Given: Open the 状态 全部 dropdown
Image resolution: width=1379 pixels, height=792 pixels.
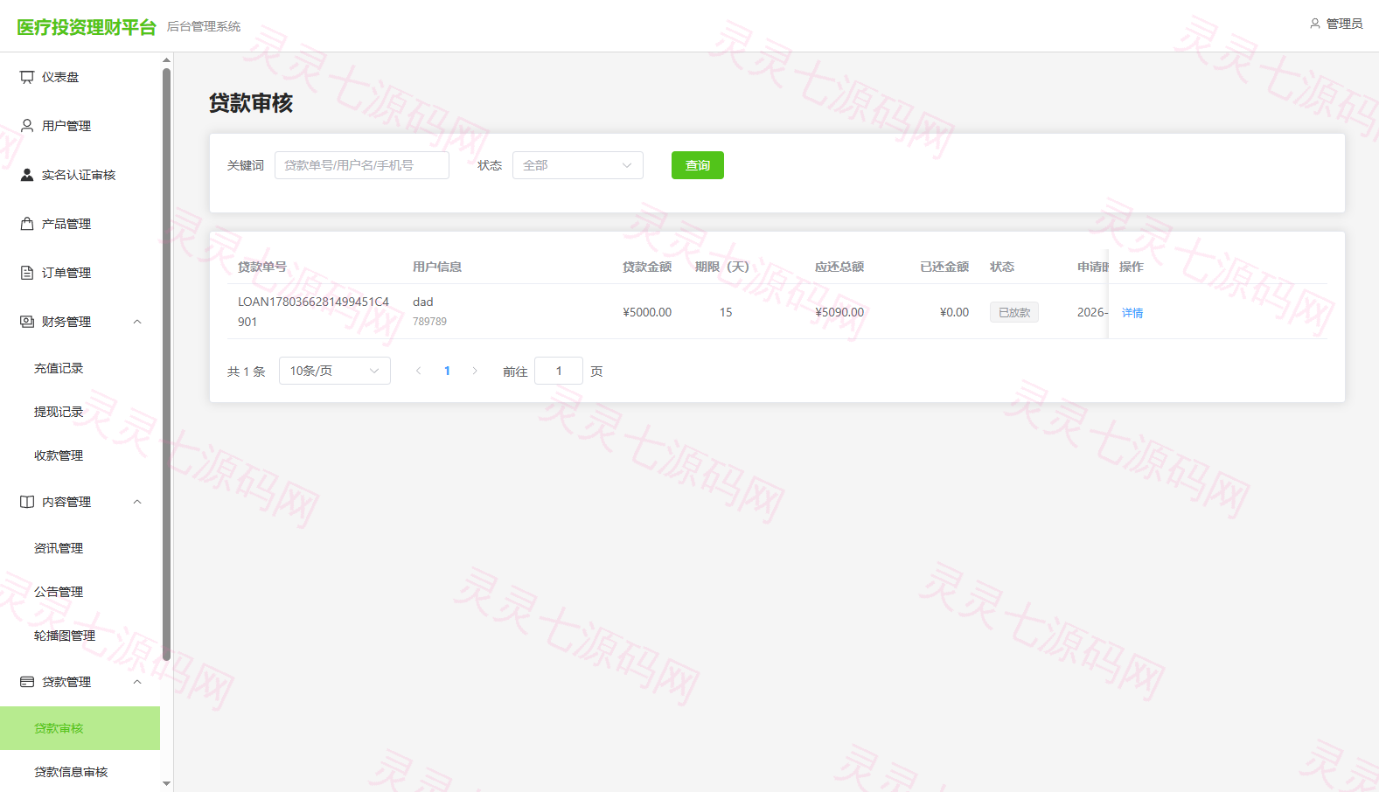Looking at the screenshot, I should coord(578,165).
